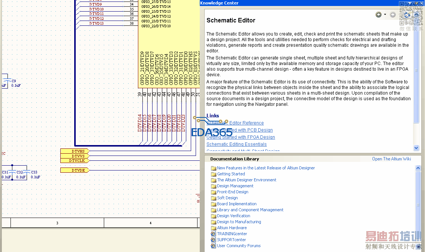Open the Back history dropdown arrow
This screenshot has width=425, height=252.
pos(385,15)
